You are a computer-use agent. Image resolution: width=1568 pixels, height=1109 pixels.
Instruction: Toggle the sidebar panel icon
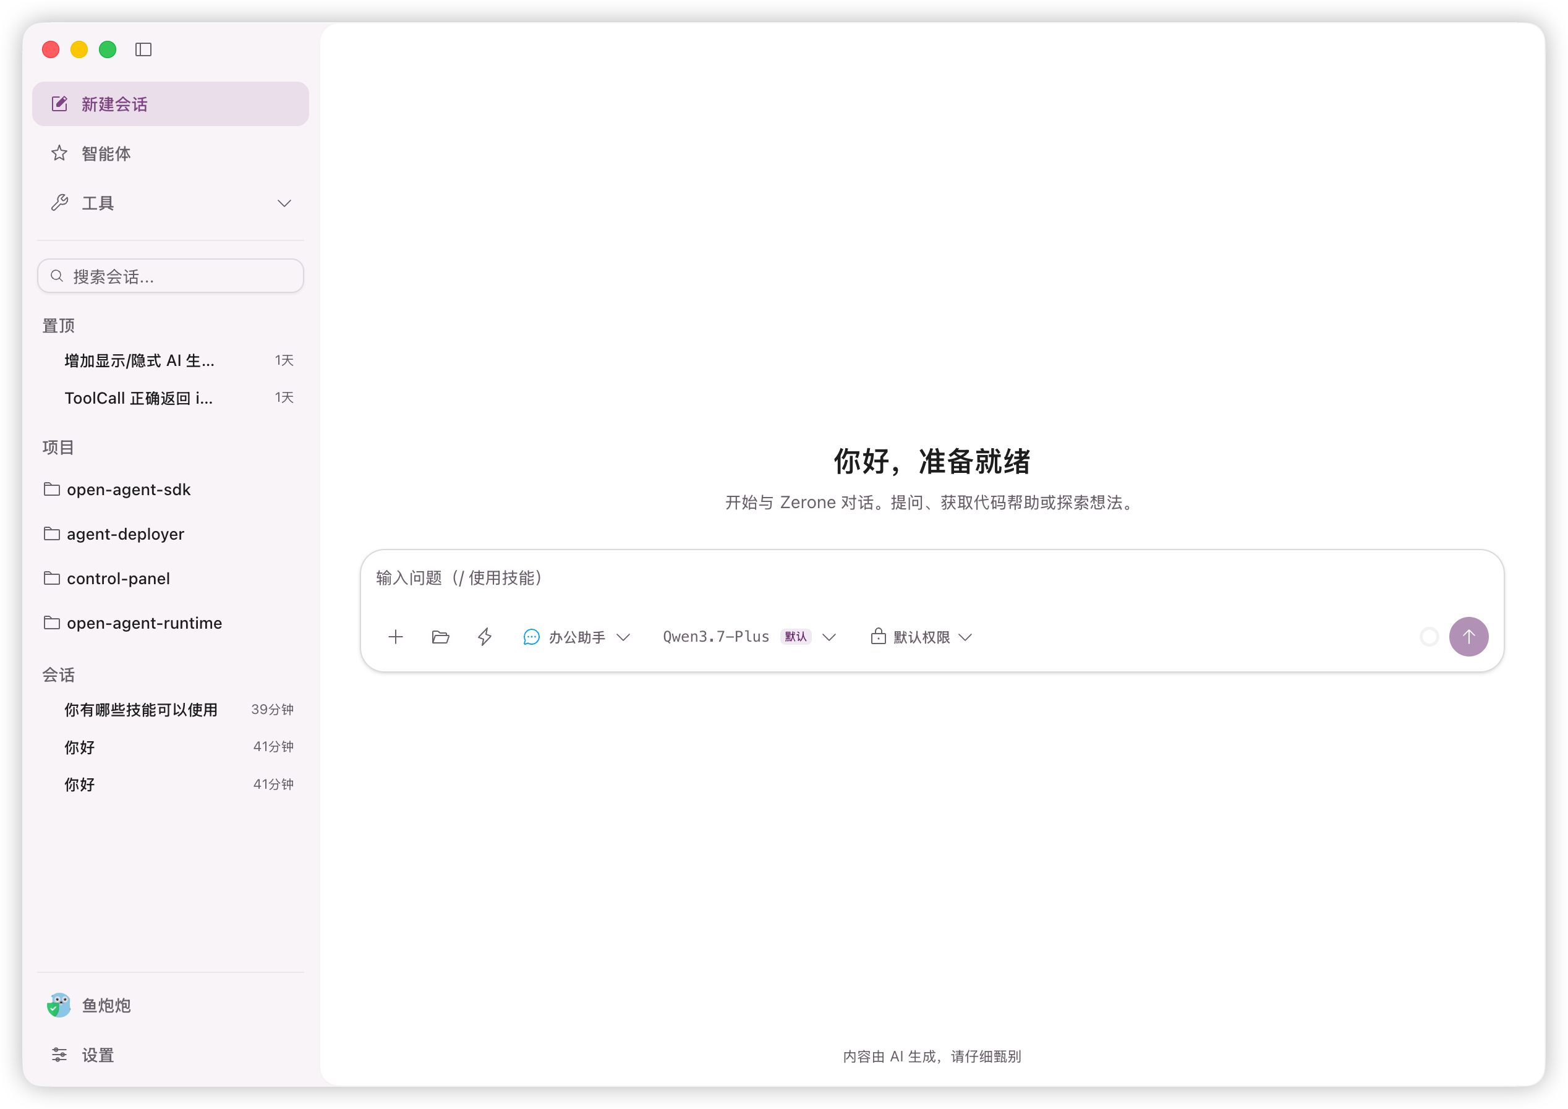click(x=143, y=49)
